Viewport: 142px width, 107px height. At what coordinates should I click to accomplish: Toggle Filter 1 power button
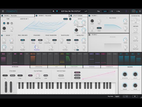point(89,15)
